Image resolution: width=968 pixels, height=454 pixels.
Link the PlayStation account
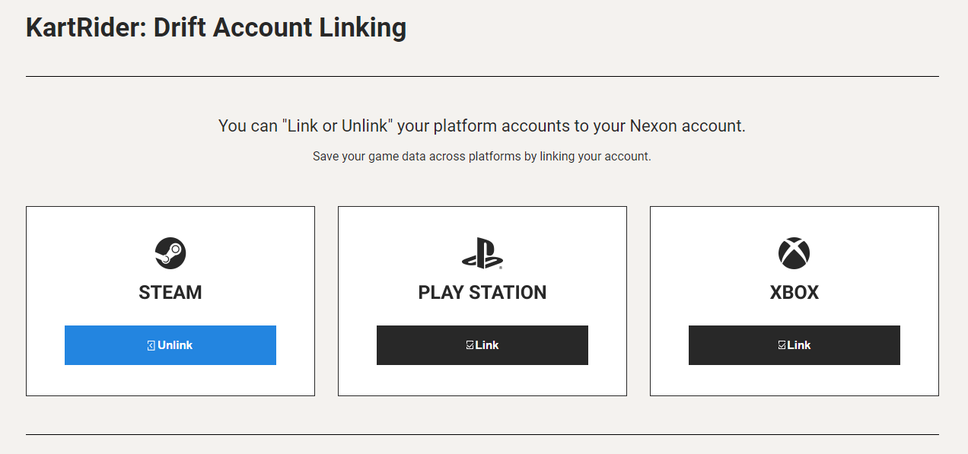[482, 345]
